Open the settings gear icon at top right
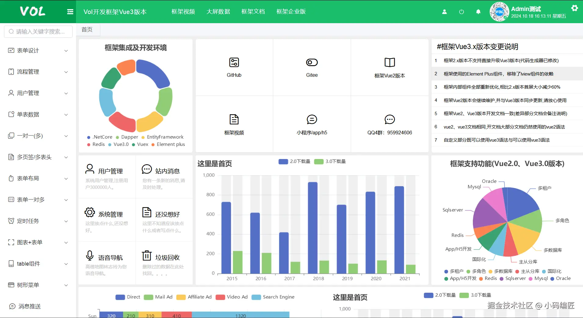The height and width of the screenshot is (318, 583). tap(574, 8)
